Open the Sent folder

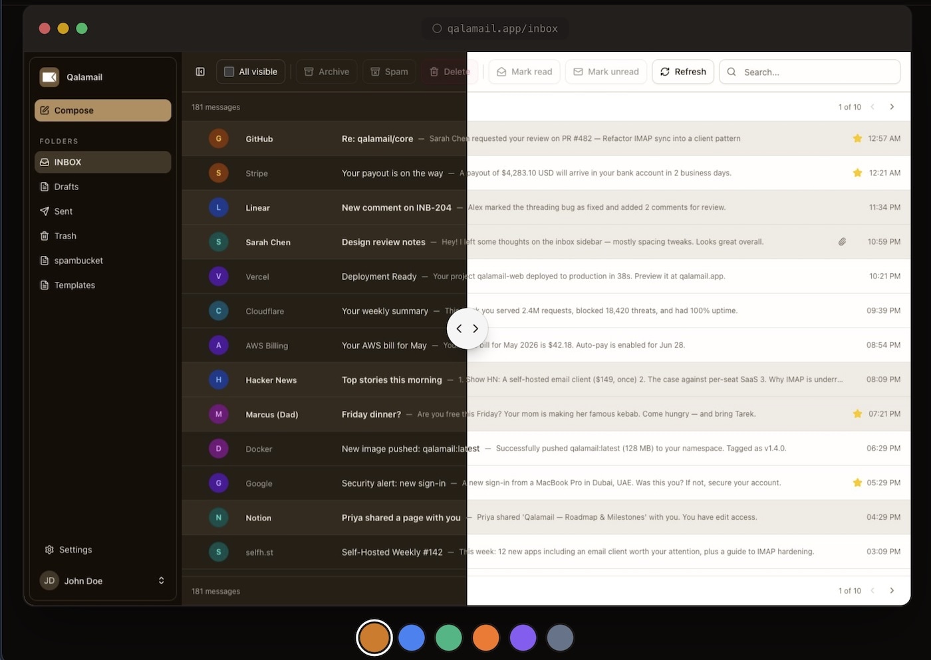[x=103, y=211]
